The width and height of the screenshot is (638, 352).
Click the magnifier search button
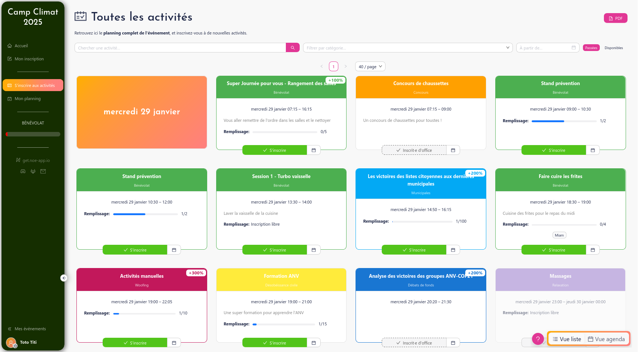[x=293, y=48]
